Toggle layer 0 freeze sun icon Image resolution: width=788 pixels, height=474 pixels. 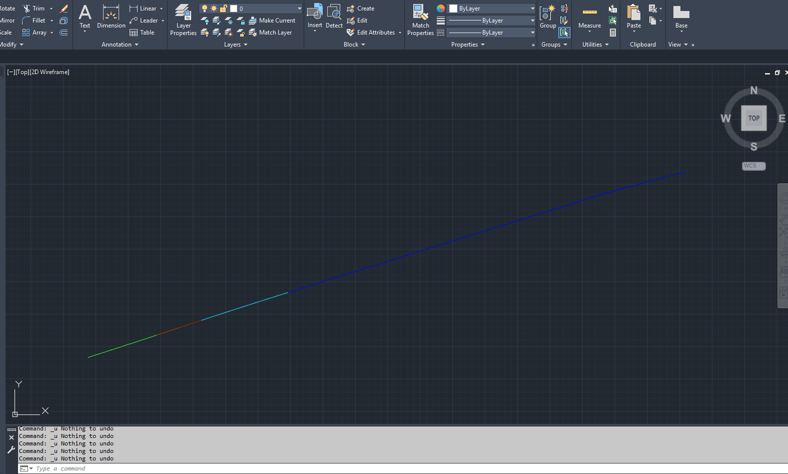[214, 9]
